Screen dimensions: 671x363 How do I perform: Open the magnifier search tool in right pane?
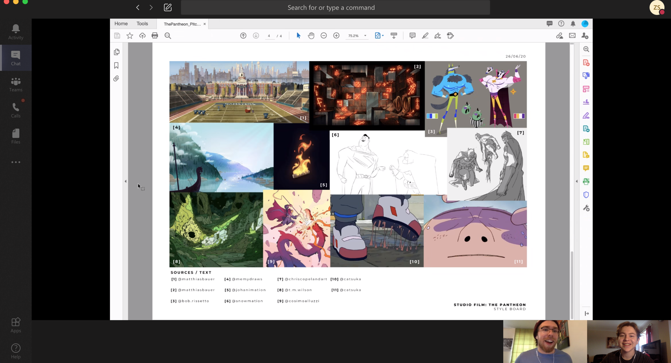click(x=586, y=49)
